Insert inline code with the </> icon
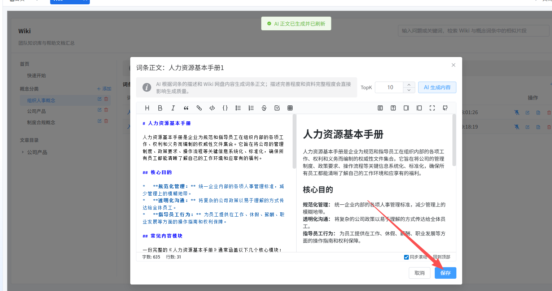This screenshot has height=291, width=552. click(x=212, y=108)
